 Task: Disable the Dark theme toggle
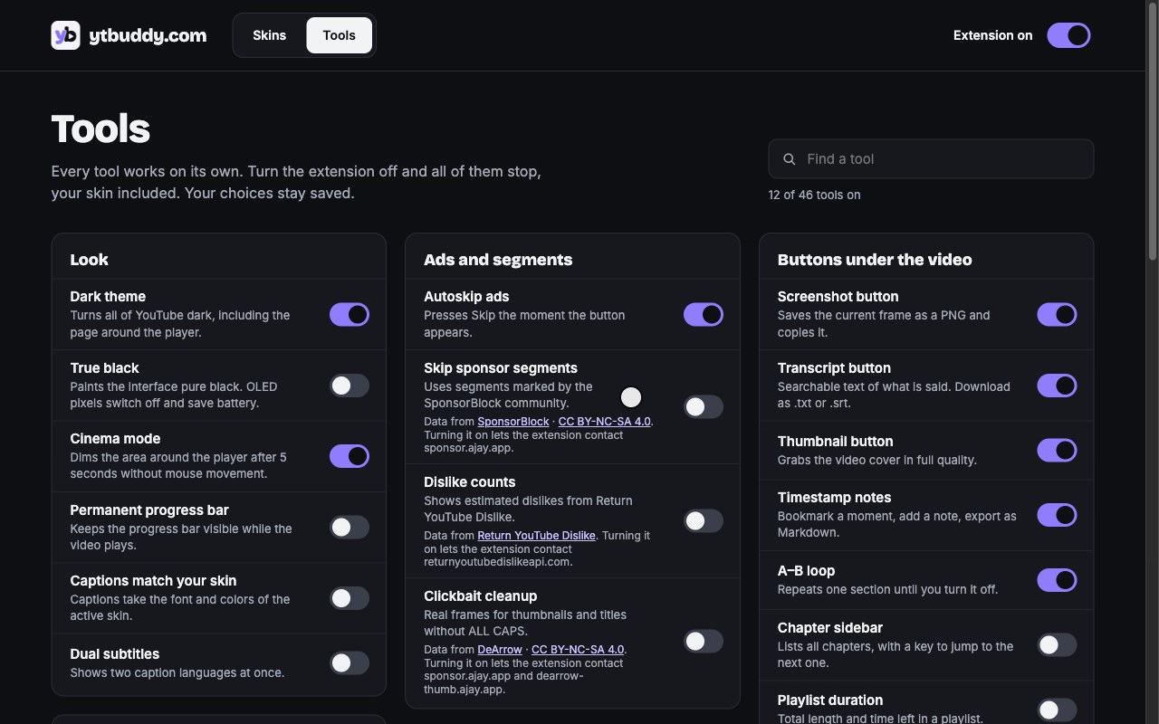pyautogui.click(x=350, y=314)
